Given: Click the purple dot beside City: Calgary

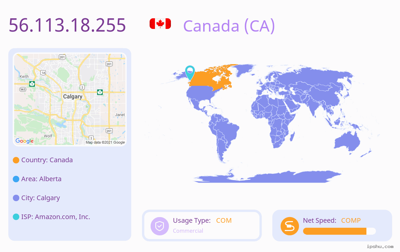Looking at the screenshot, I should pyautogui.click(x=16, y=198).
